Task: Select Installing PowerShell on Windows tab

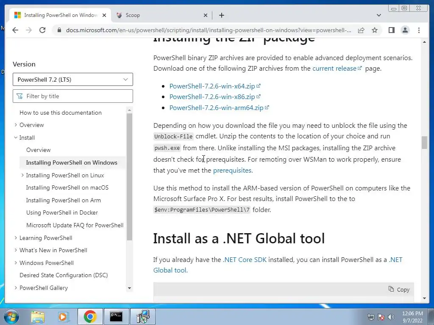Action: pos(60,15)
